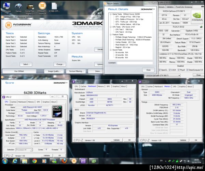The height and width of the screenshot is (171, 205).
Task: Launch the 3DMark03 desktop shortcut
Action: pyautogui.click(x=42, y=6)
